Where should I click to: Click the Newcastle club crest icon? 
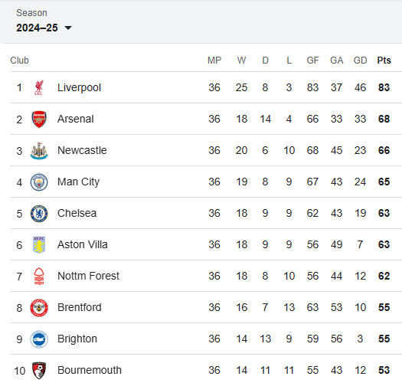(39, 151)
